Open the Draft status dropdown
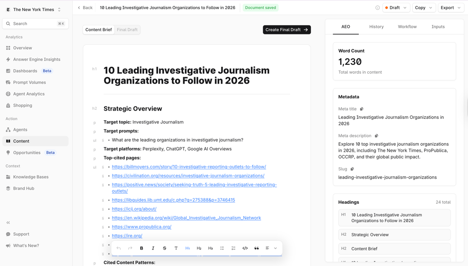 [x=396, y=8]
